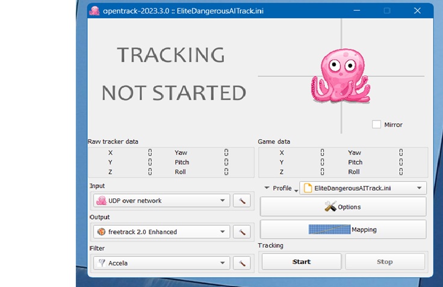Click the Options button

pos(343,207)
